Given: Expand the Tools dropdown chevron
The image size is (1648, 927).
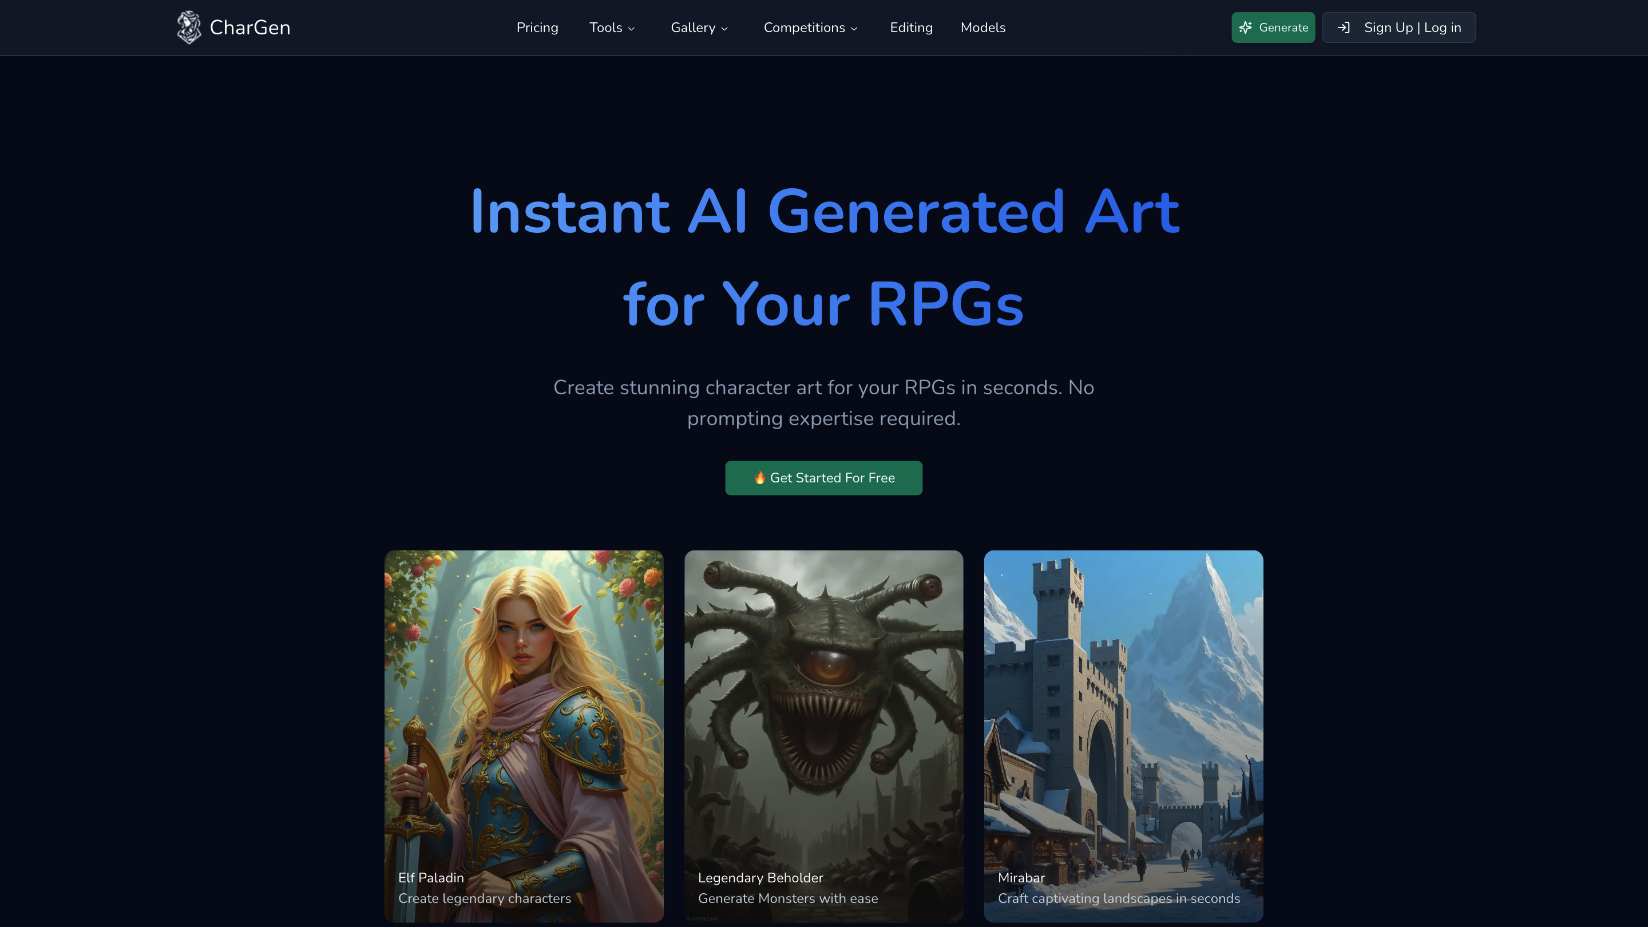Looking at the screenshot, I should point(631,29).
